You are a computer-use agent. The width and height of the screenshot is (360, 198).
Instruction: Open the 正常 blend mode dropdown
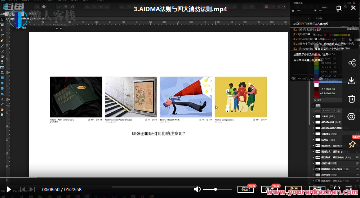point(340,111)
